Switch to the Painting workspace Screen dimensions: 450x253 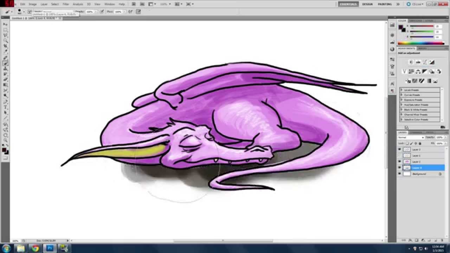pyautogui.click(x=385, y=4)
